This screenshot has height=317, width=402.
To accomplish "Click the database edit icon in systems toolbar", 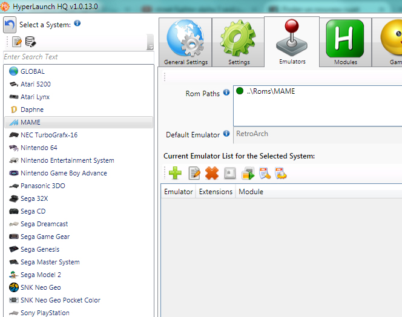I will coord(30,42).
